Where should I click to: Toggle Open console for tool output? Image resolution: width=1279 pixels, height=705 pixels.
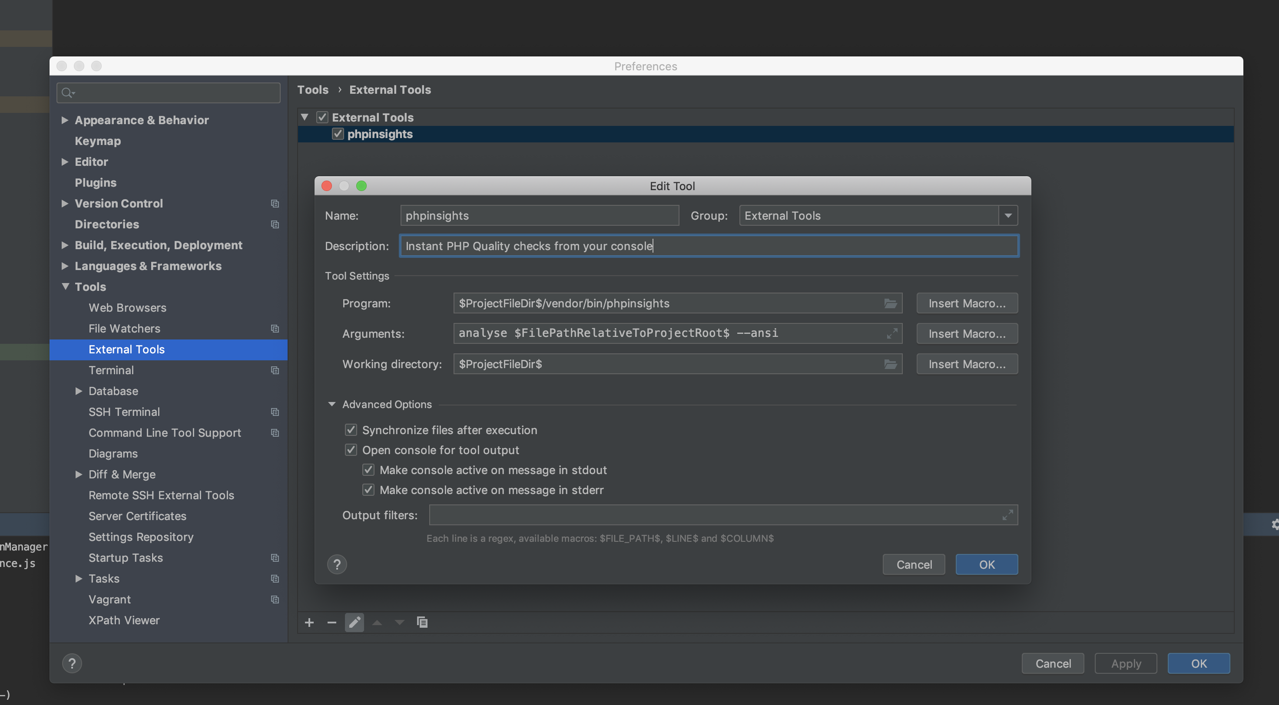coord(351,450)
